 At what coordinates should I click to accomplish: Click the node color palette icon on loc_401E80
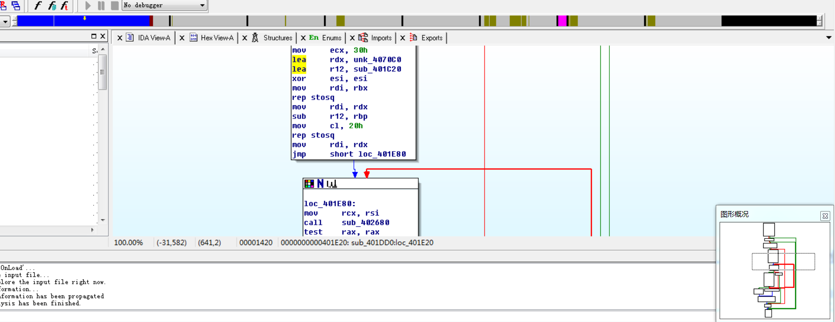pyautogui.click(x=309, y=184)
